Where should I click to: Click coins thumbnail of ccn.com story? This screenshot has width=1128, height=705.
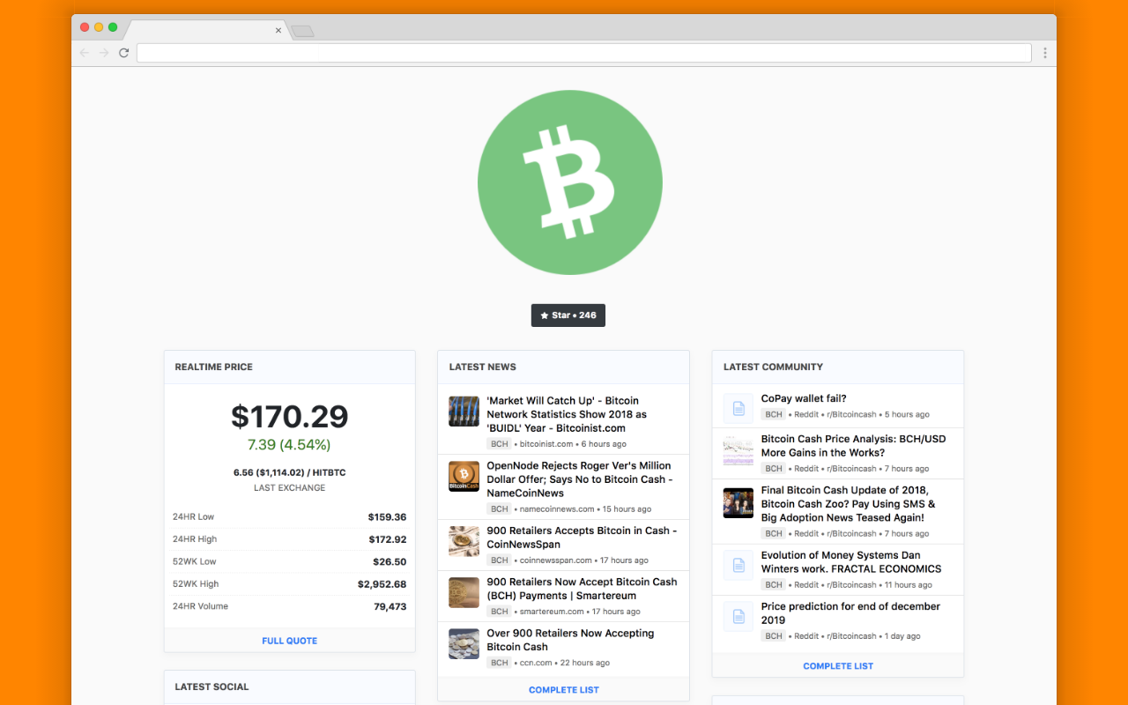[464, 643]
